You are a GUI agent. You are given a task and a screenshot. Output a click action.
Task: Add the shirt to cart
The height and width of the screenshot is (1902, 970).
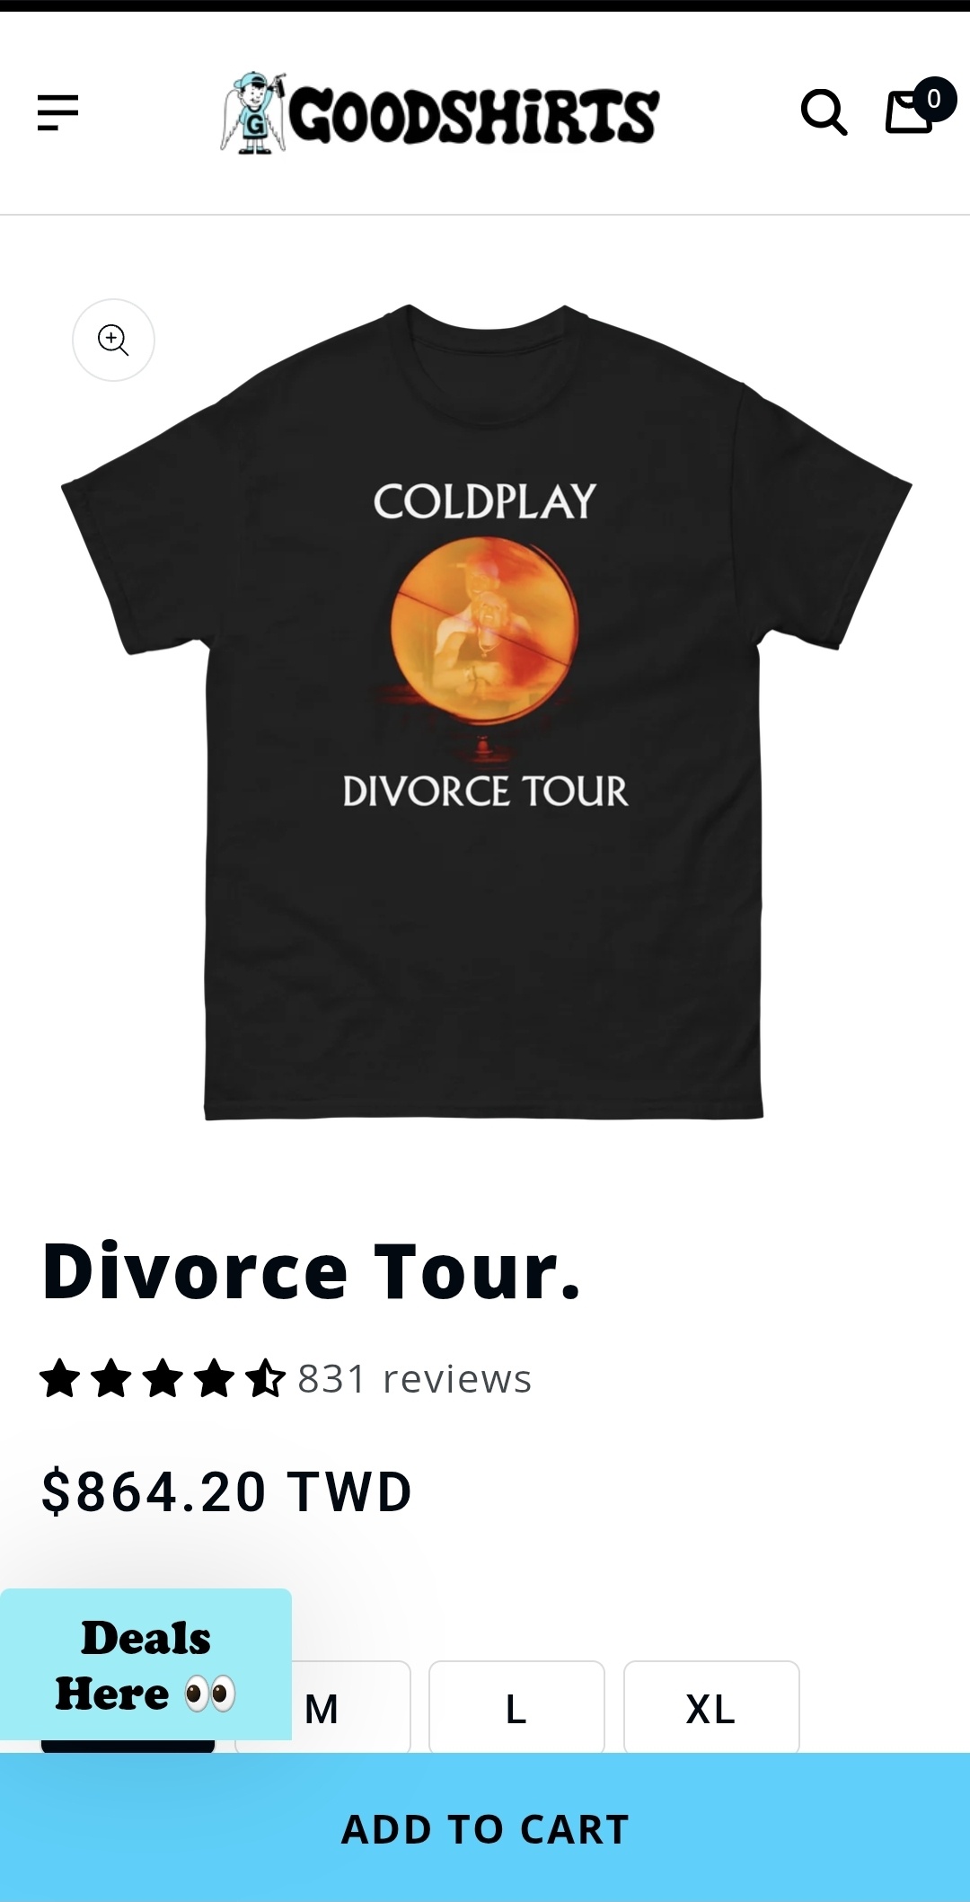[485, 1827]
